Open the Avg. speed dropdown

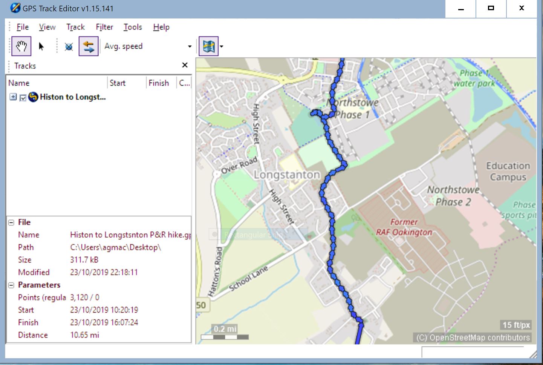(x=189, y=46)
